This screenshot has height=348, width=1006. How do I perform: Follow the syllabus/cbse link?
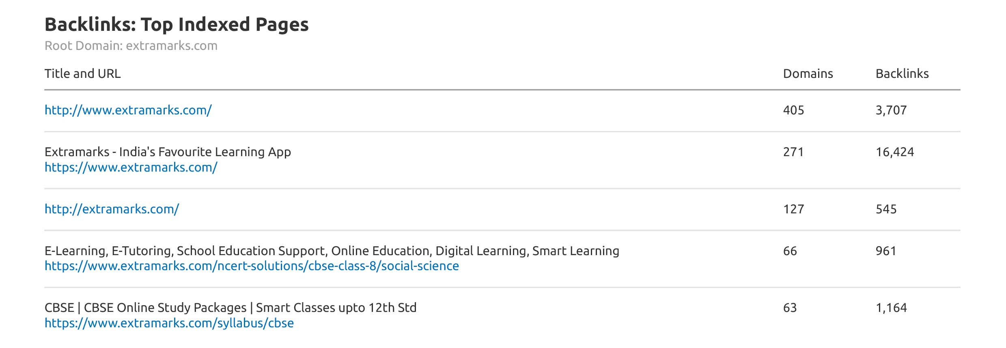(x=169, y=323)
